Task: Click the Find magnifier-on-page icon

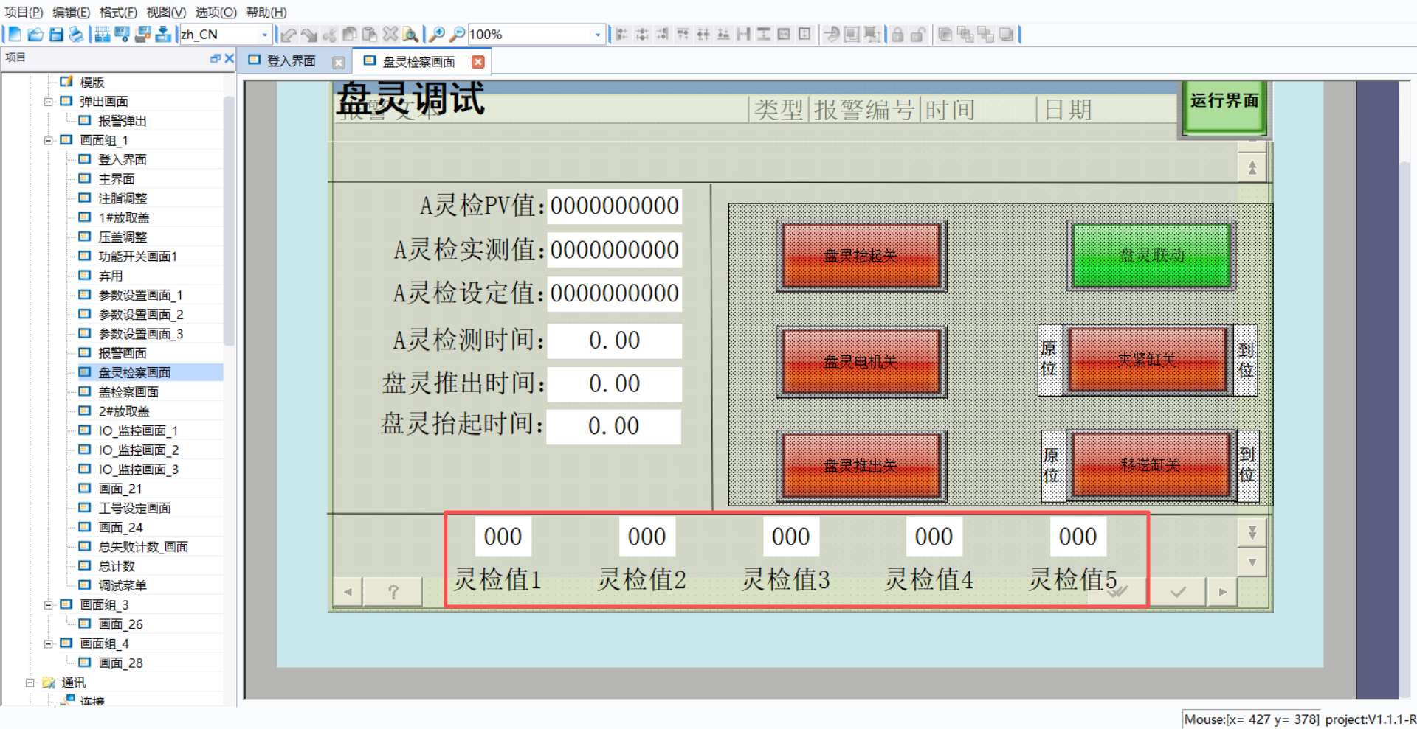Action: pyautogui.click(x=410, y=34)
